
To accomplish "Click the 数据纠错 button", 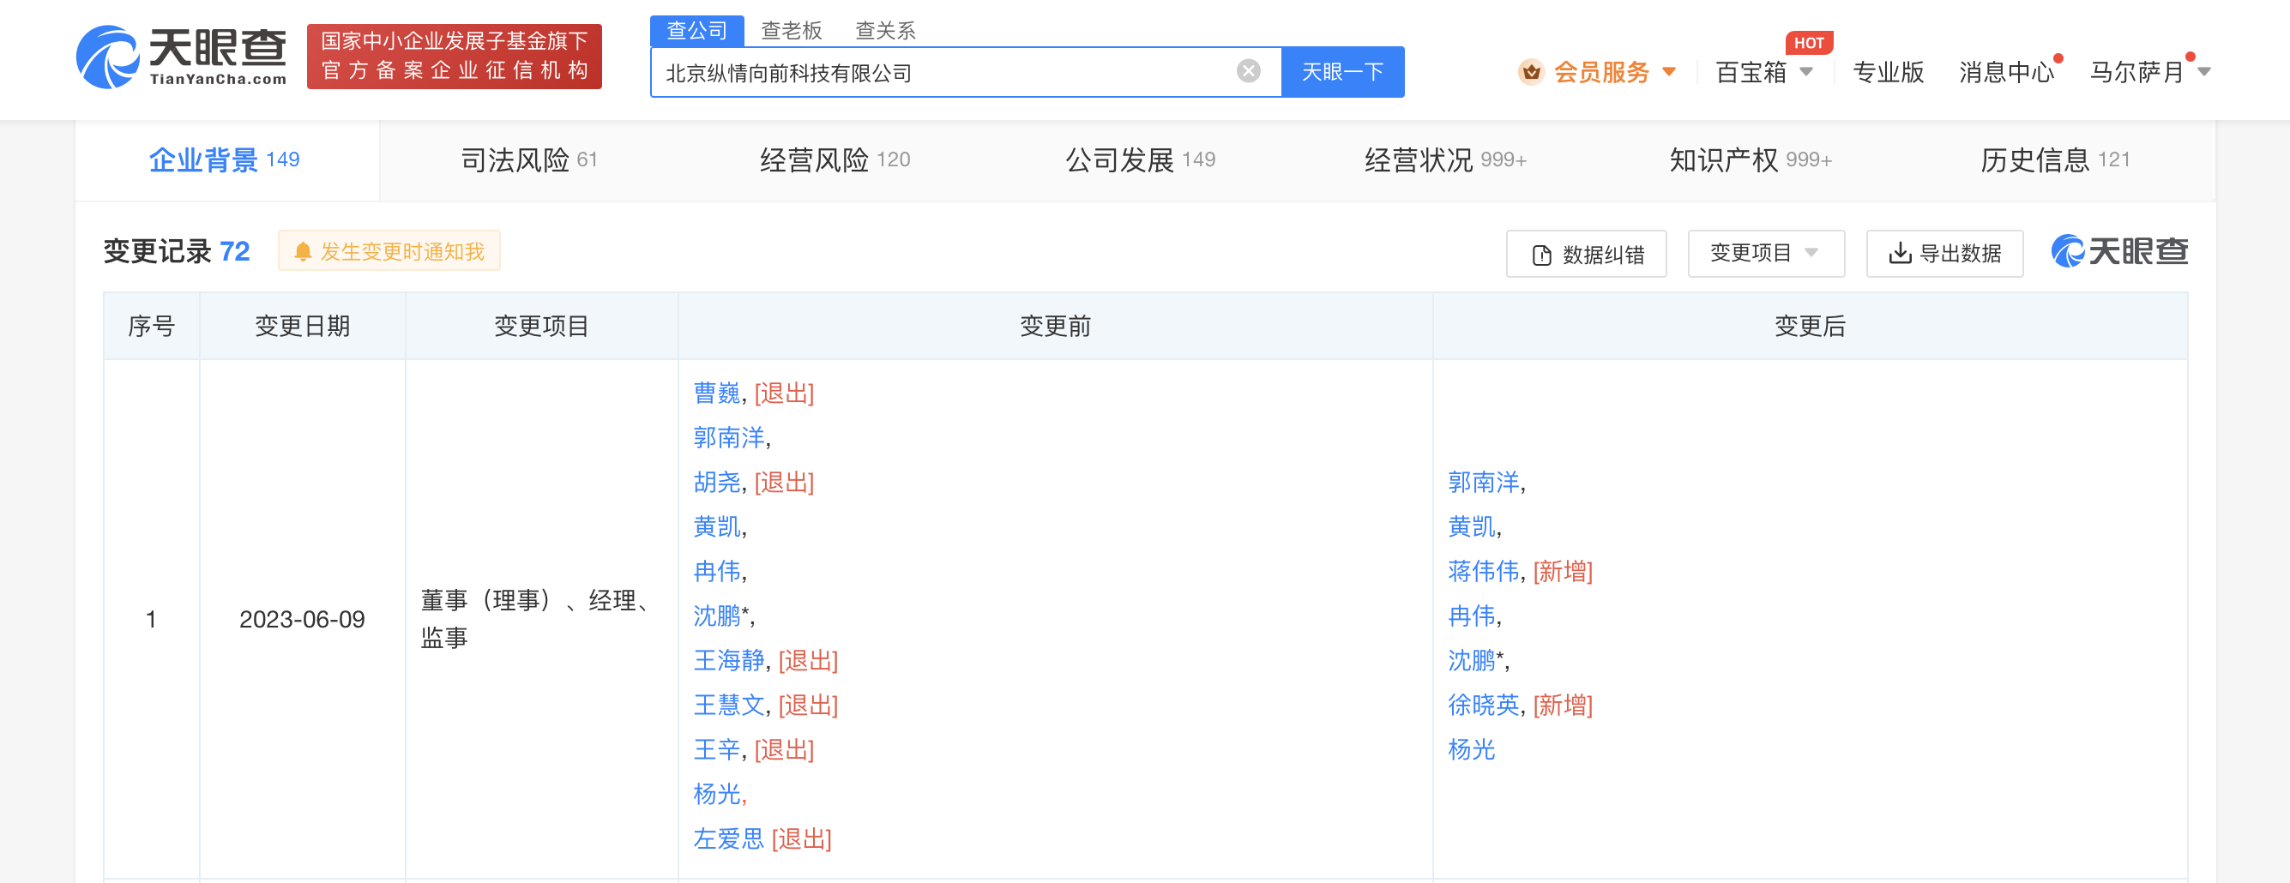I will (1586, 254).
